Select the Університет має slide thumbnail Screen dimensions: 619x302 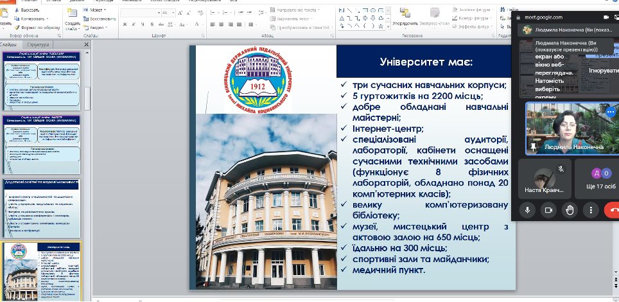coord(42,272)
